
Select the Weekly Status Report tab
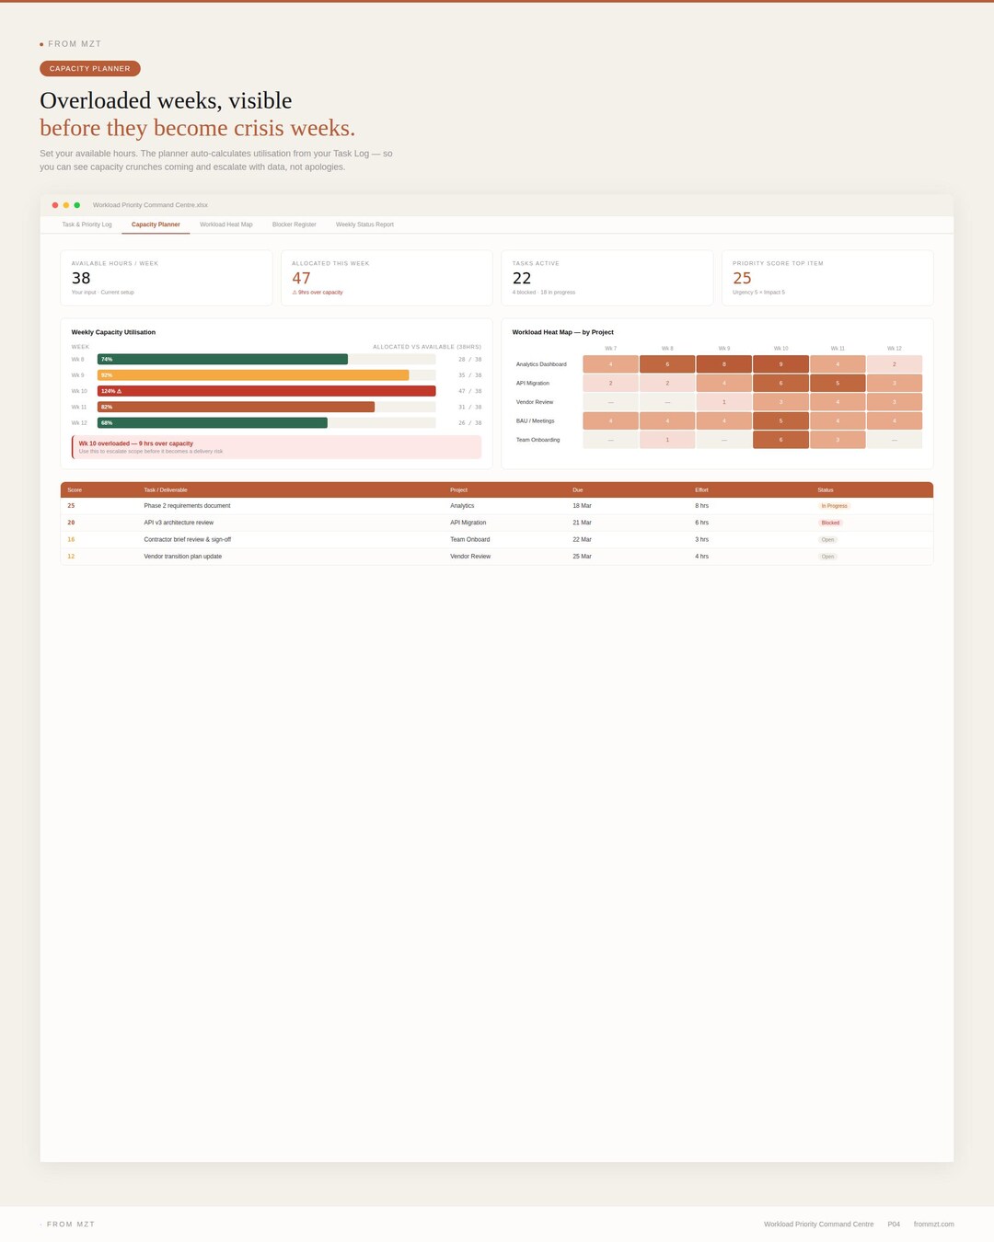click(x=364, y=224)
